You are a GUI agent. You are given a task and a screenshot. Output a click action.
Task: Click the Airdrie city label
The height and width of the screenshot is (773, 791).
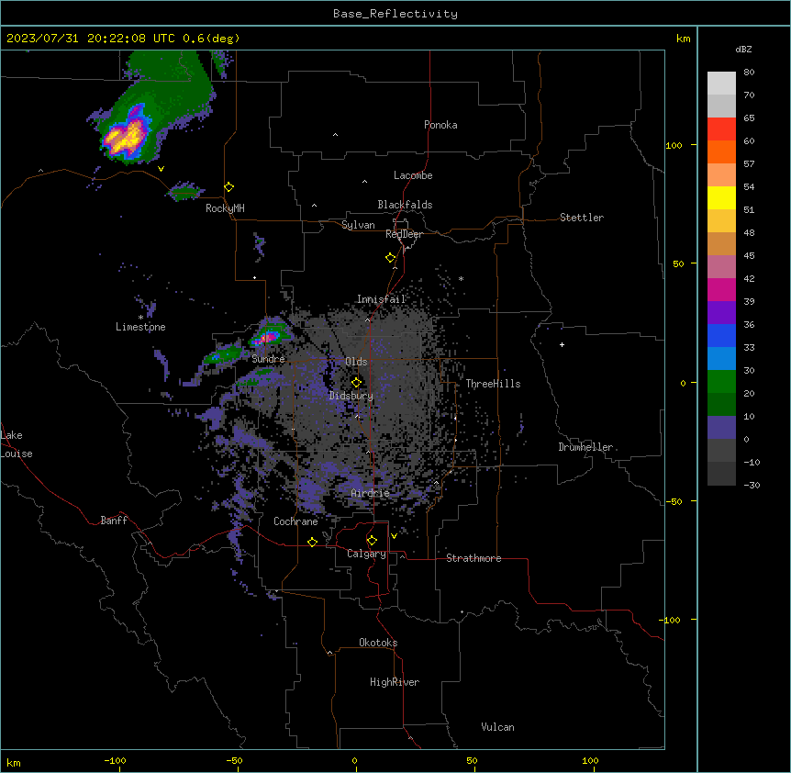pos(371,493)
